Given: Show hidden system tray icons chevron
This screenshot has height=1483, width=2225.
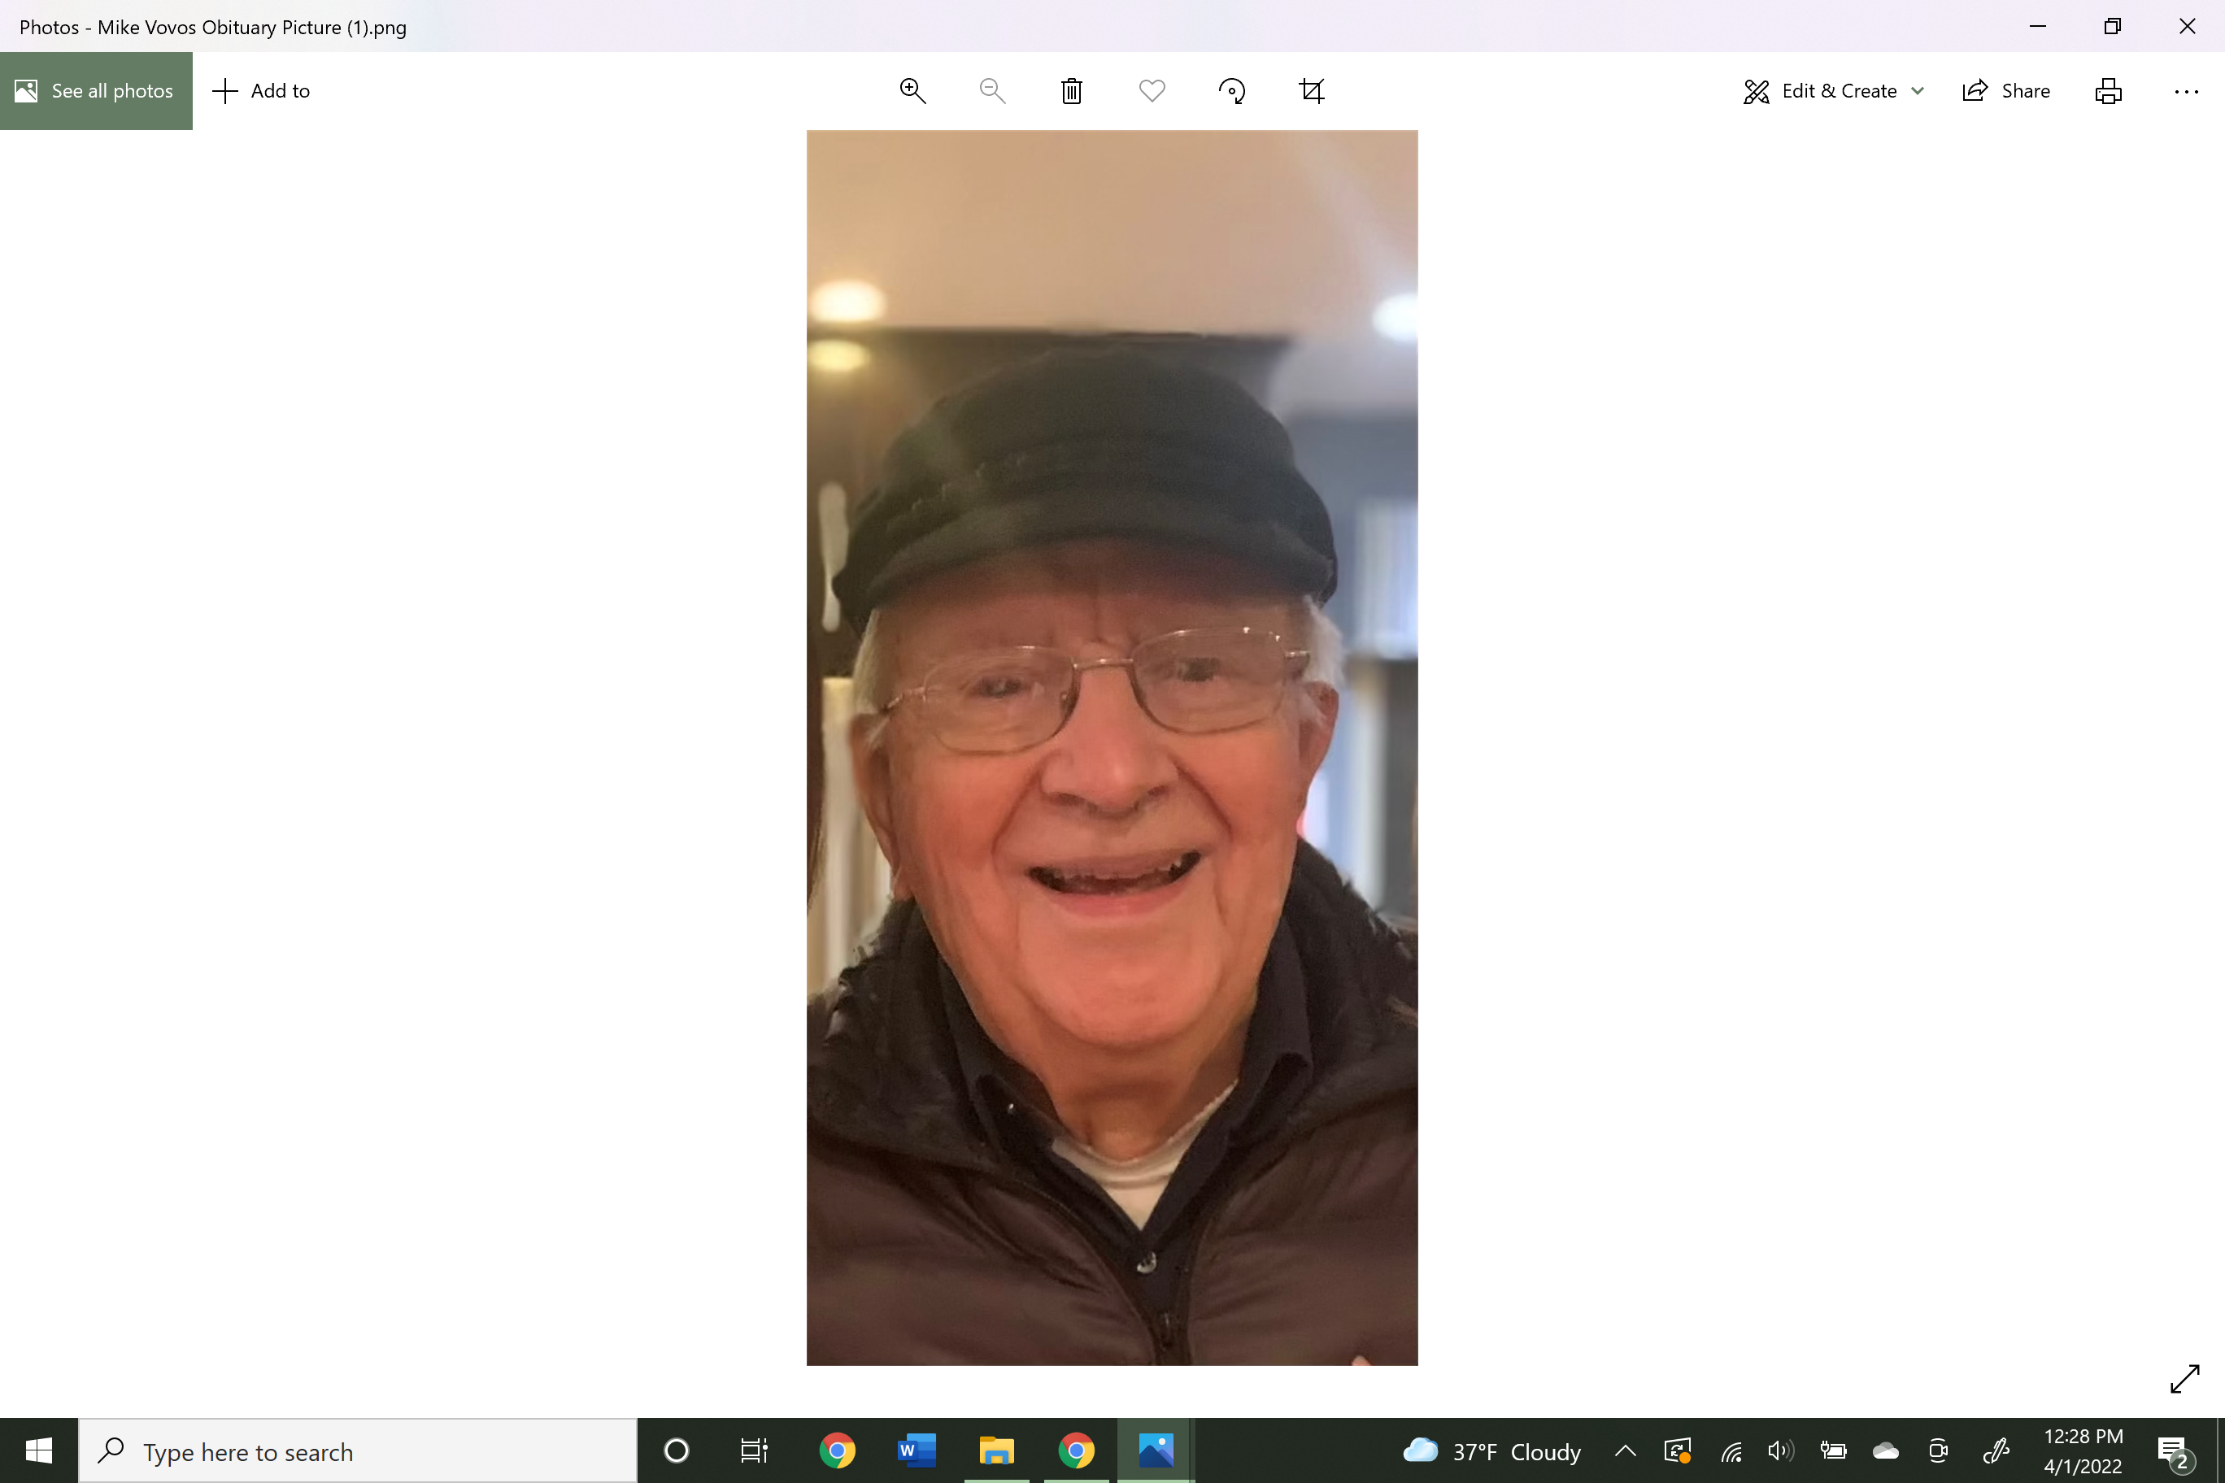Looking at the screenshot, I should click(x=1624, y=1450).
